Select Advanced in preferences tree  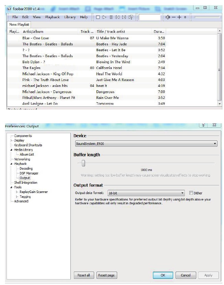[x=21, y=202]
